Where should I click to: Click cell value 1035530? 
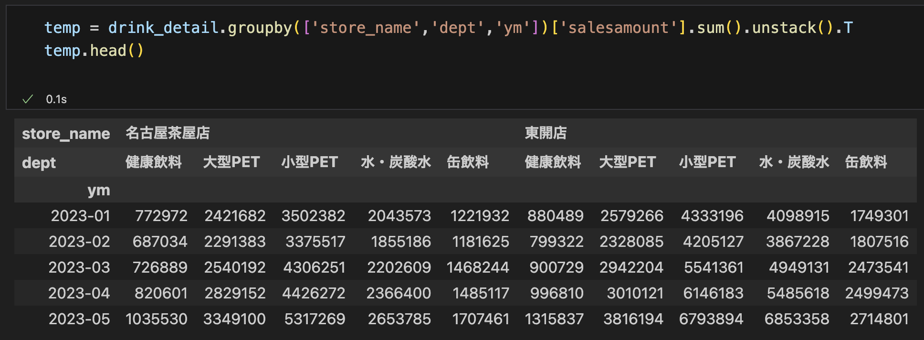tap(157, 319)
